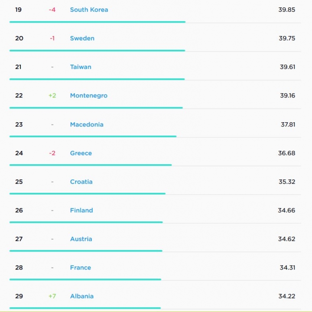Click the Albania country link
Screen dimensions: 312x312
82,296
